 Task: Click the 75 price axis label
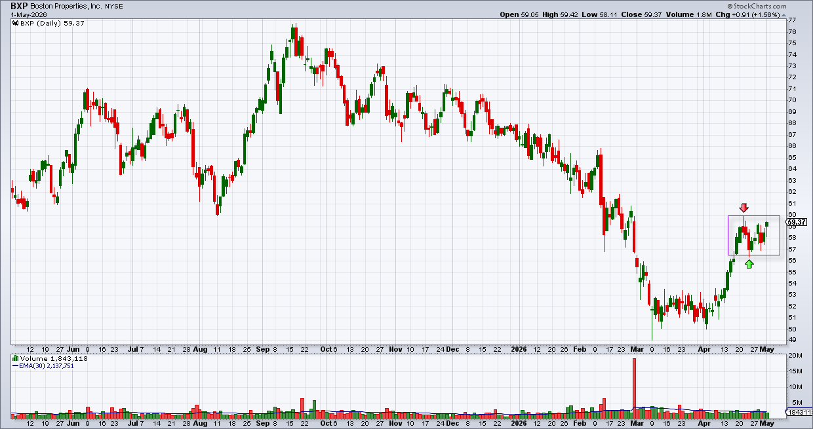[x=792, y=43]
